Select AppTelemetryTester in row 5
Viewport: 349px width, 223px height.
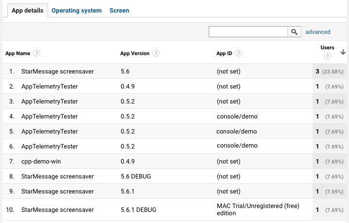tap(50, 132)
